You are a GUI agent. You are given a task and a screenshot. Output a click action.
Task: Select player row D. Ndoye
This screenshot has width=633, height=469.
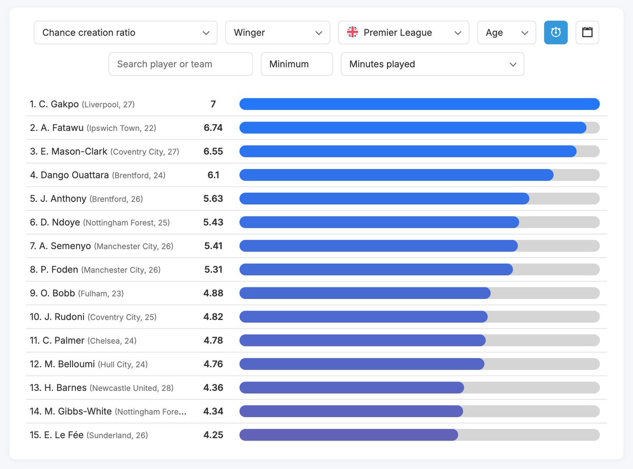click(317, 222)
